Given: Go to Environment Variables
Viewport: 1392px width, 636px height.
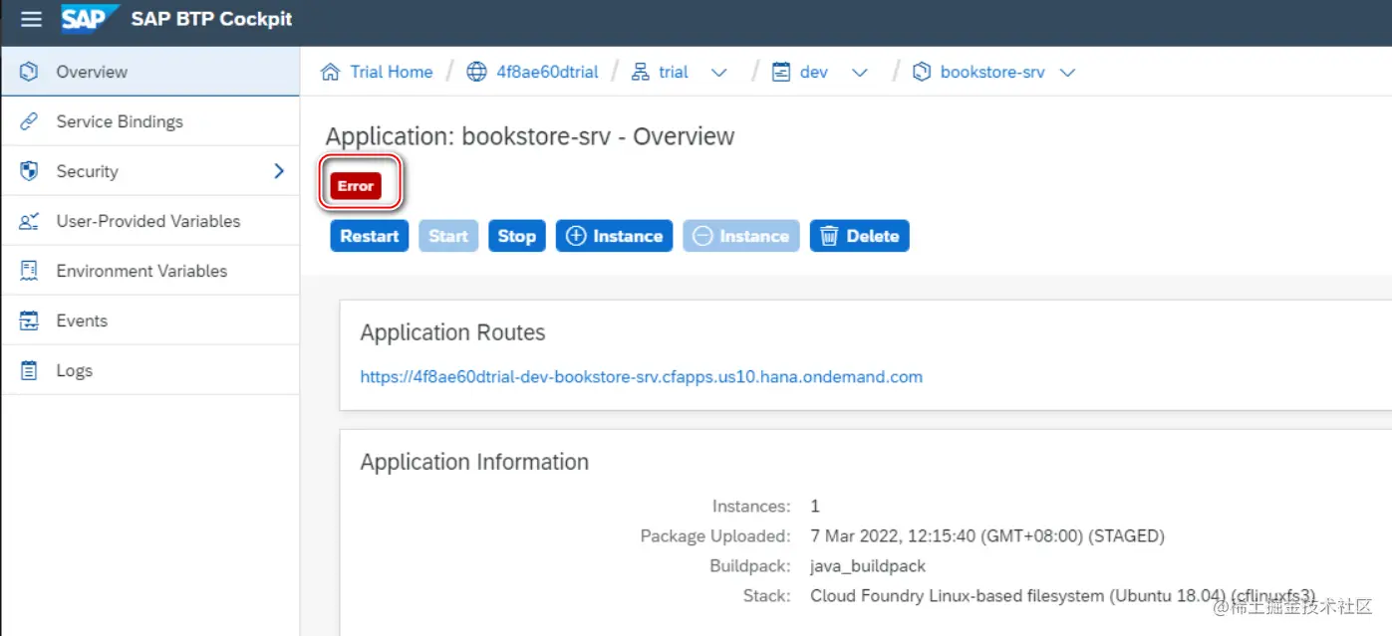Looking at the screenshot, I should click(x=149, y=271).
